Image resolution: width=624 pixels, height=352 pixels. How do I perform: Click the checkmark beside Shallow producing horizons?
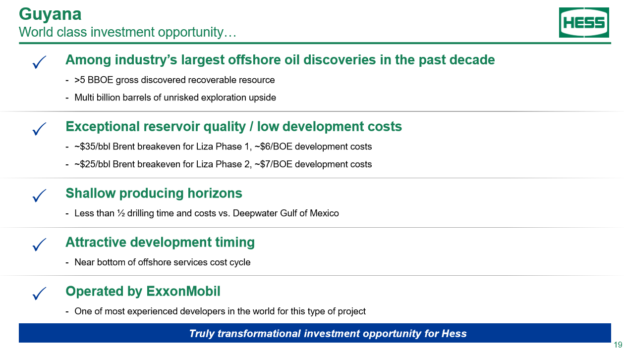click(x=39, y=196)
